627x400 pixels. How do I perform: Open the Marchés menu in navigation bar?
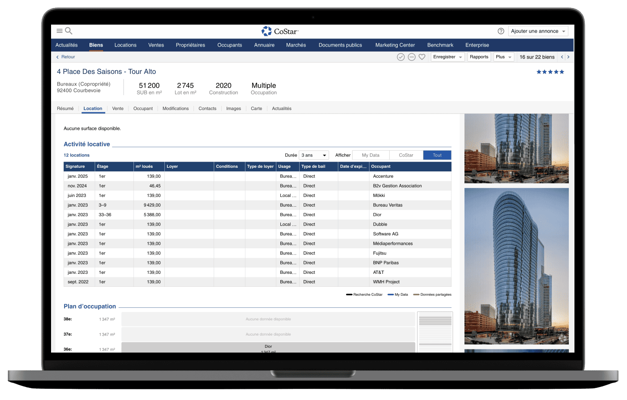[296, 45]
